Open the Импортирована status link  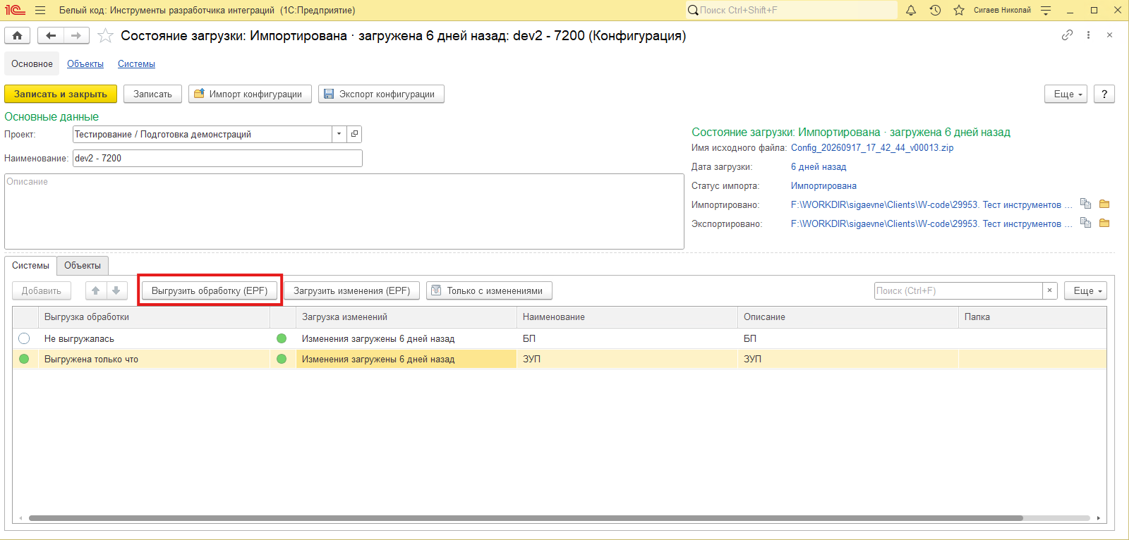[823, 185]
